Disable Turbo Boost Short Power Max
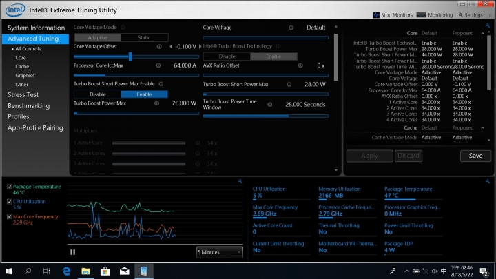496x279 pixels. [97, 94]
